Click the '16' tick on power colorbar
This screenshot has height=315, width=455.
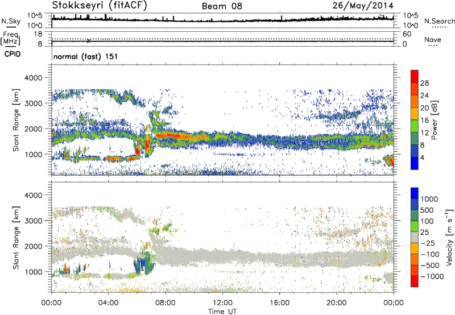tap(424, 121)
